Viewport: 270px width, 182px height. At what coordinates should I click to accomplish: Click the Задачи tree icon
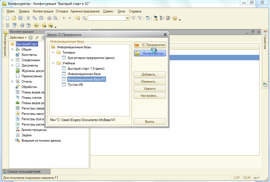pos(17,135)
